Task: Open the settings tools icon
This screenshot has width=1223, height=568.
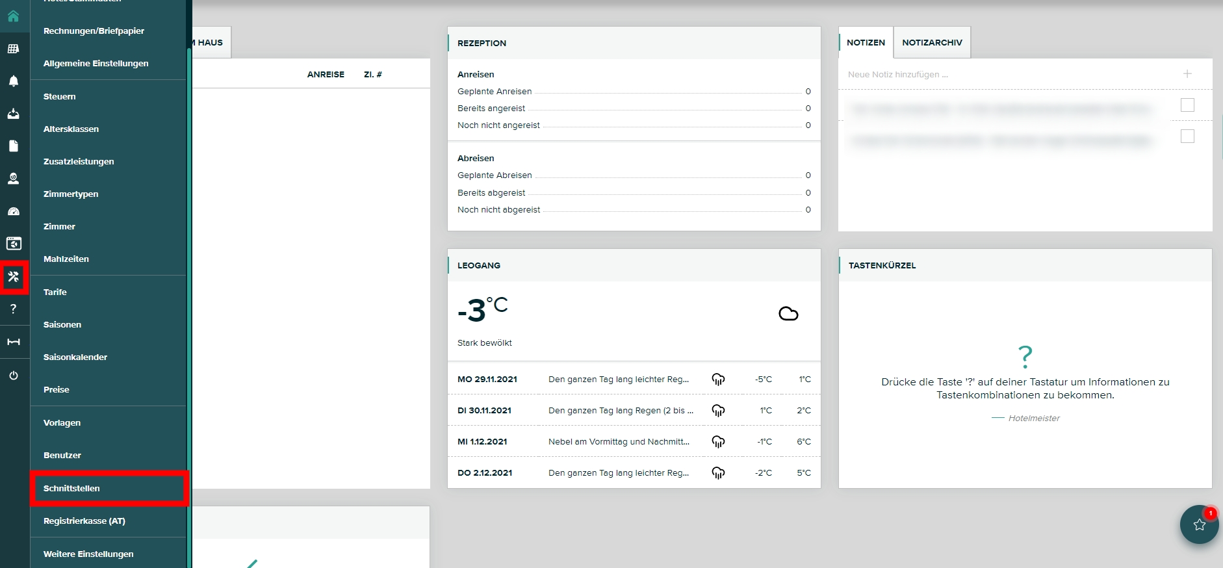Action: [14, 278]
